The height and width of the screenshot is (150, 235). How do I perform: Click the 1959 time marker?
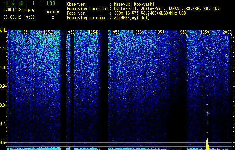(205, 32)
